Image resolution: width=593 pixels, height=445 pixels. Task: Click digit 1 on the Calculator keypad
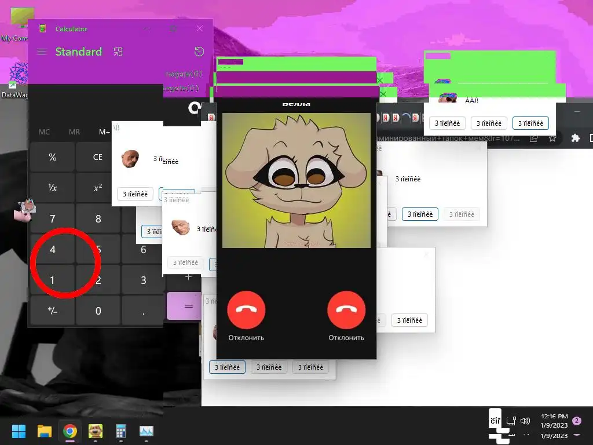pyautogui.click(x=53, y=280)
